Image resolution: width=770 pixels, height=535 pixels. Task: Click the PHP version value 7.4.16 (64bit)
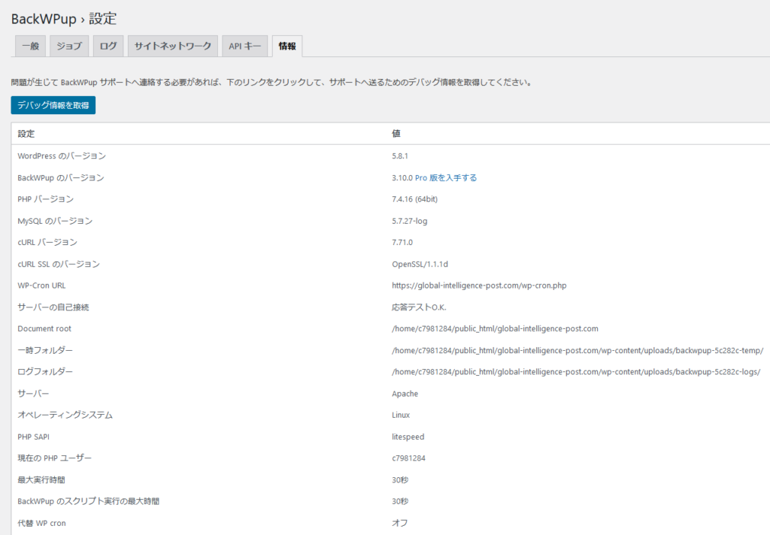click(414, 199)
